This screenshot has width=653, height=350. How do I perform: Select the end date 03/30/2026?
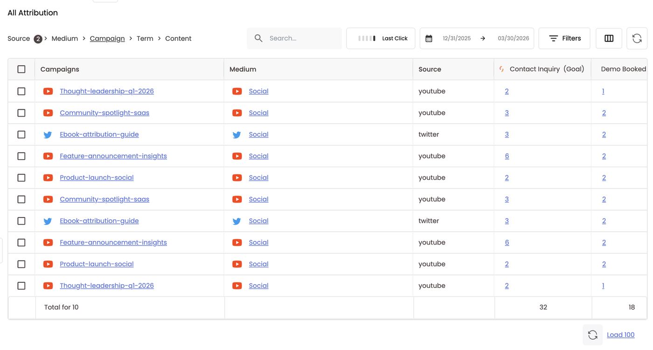(513, 38)
